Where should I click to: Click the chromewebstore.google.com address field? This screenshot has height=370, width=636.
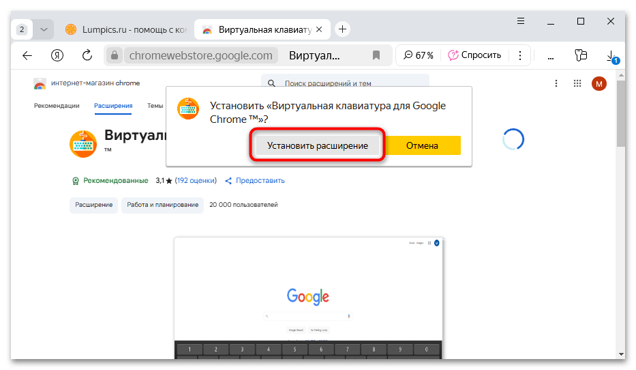201,55
